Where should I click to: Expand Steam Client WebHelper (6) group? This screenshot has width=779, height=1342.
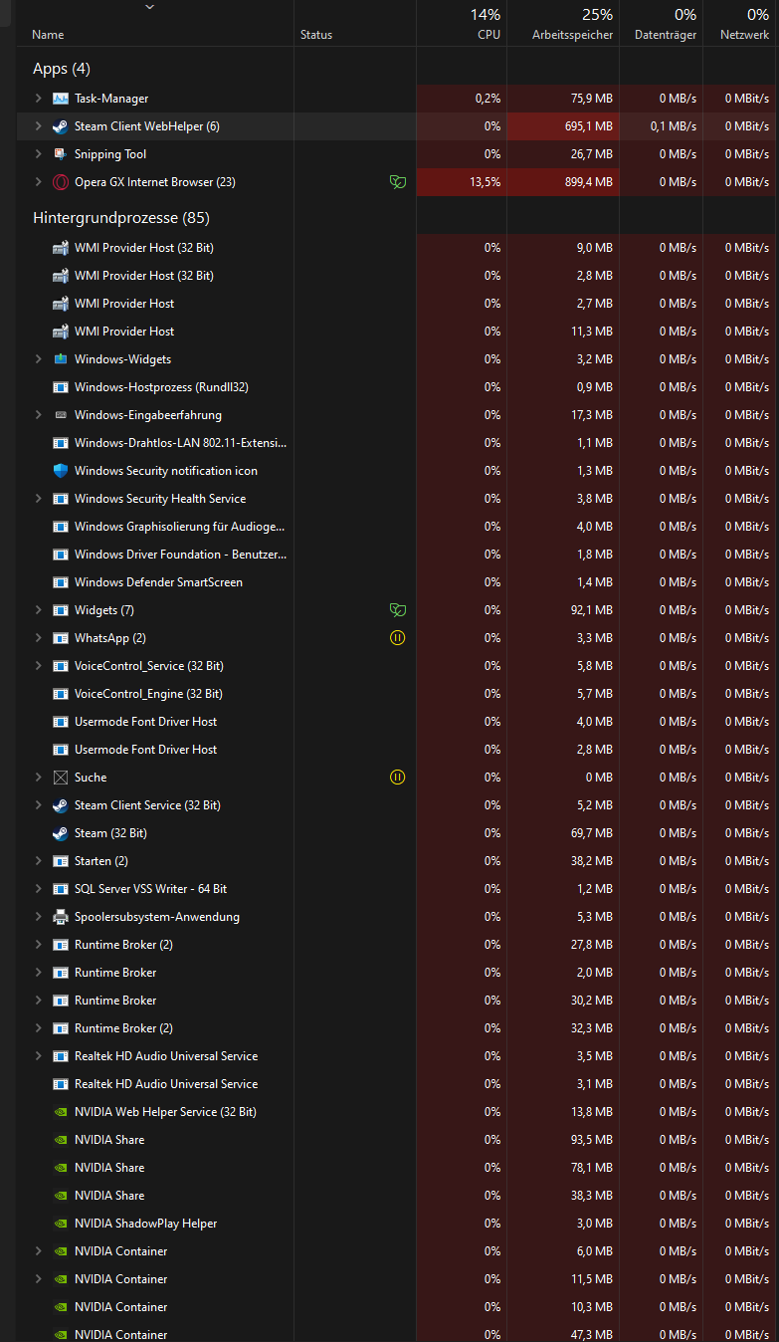coord(38,126)
